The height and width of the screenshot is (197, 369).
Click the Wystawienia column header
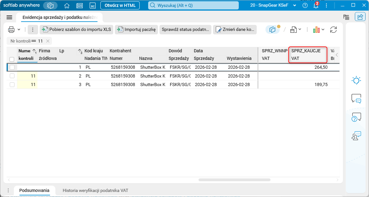coord(242,58)
